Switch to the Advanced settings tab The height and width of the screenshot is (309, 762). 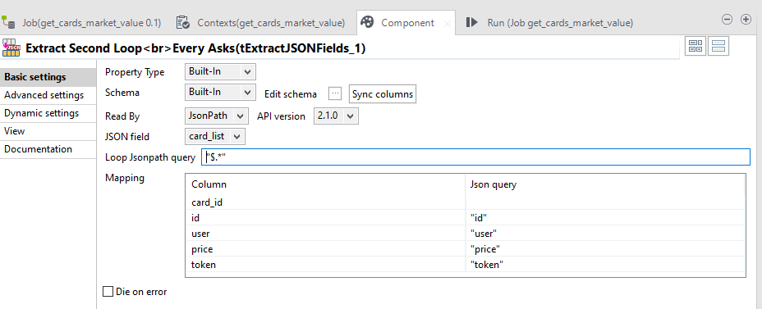(x=44, y=95)
